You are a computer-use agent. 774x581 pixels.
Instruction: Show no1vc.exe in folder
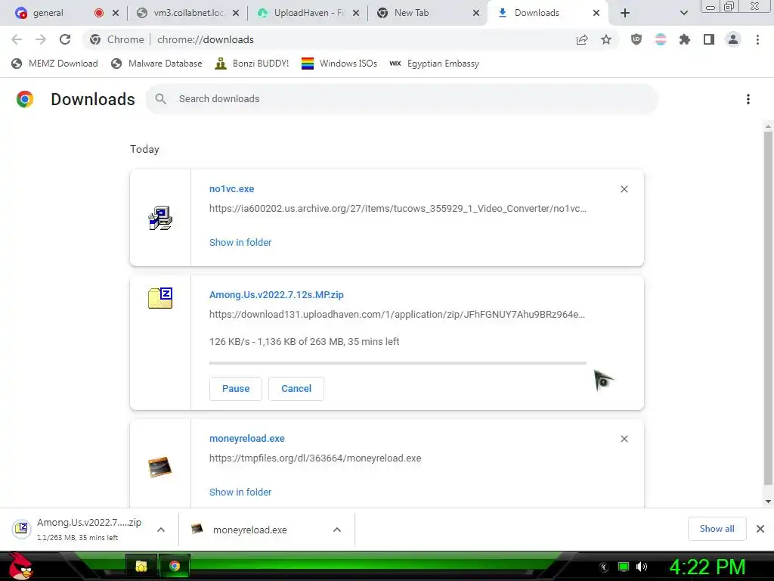[240, 243]
